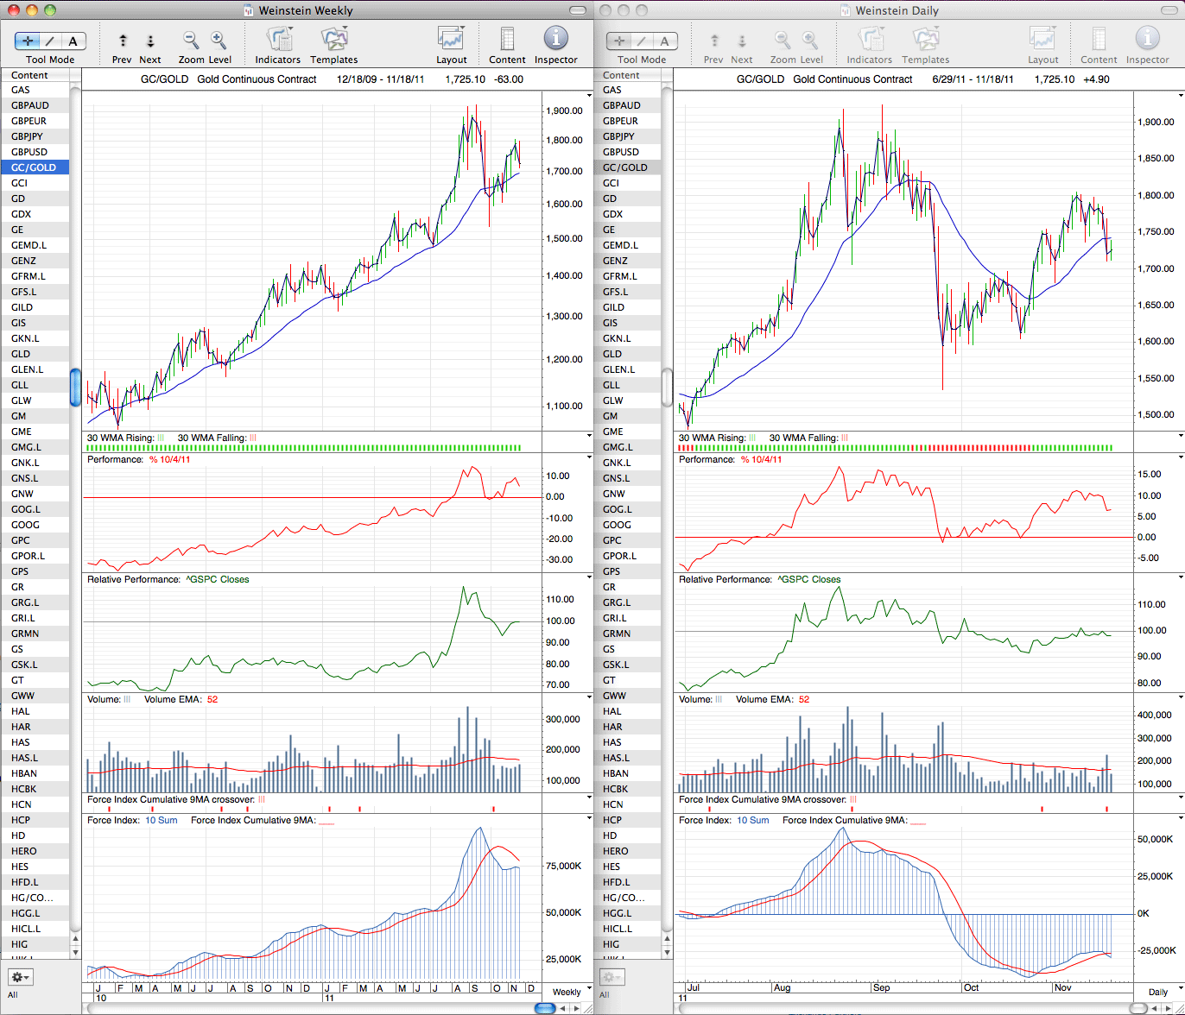Select the line drawing tool in Weekly toolbar

coord(50,41)
